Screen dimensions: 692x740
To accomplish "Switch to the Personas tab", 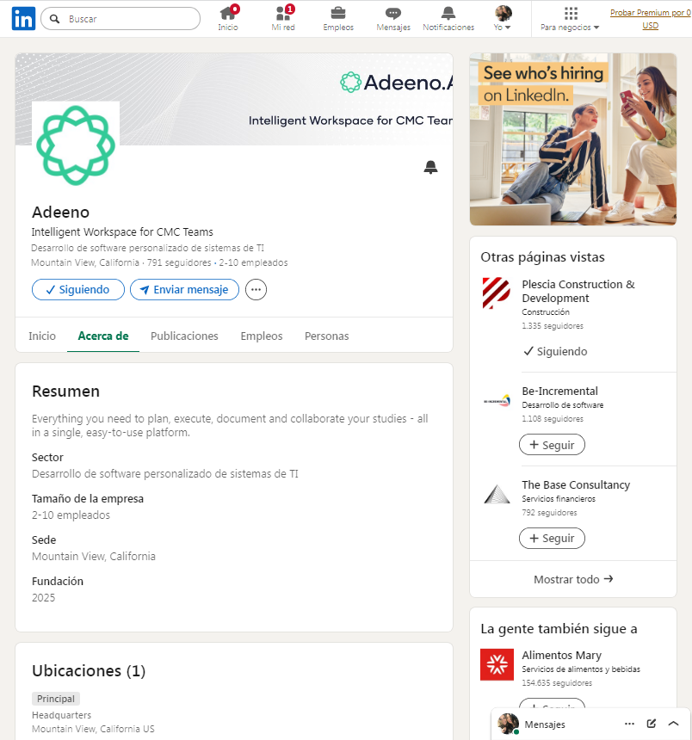I will 327,336.
